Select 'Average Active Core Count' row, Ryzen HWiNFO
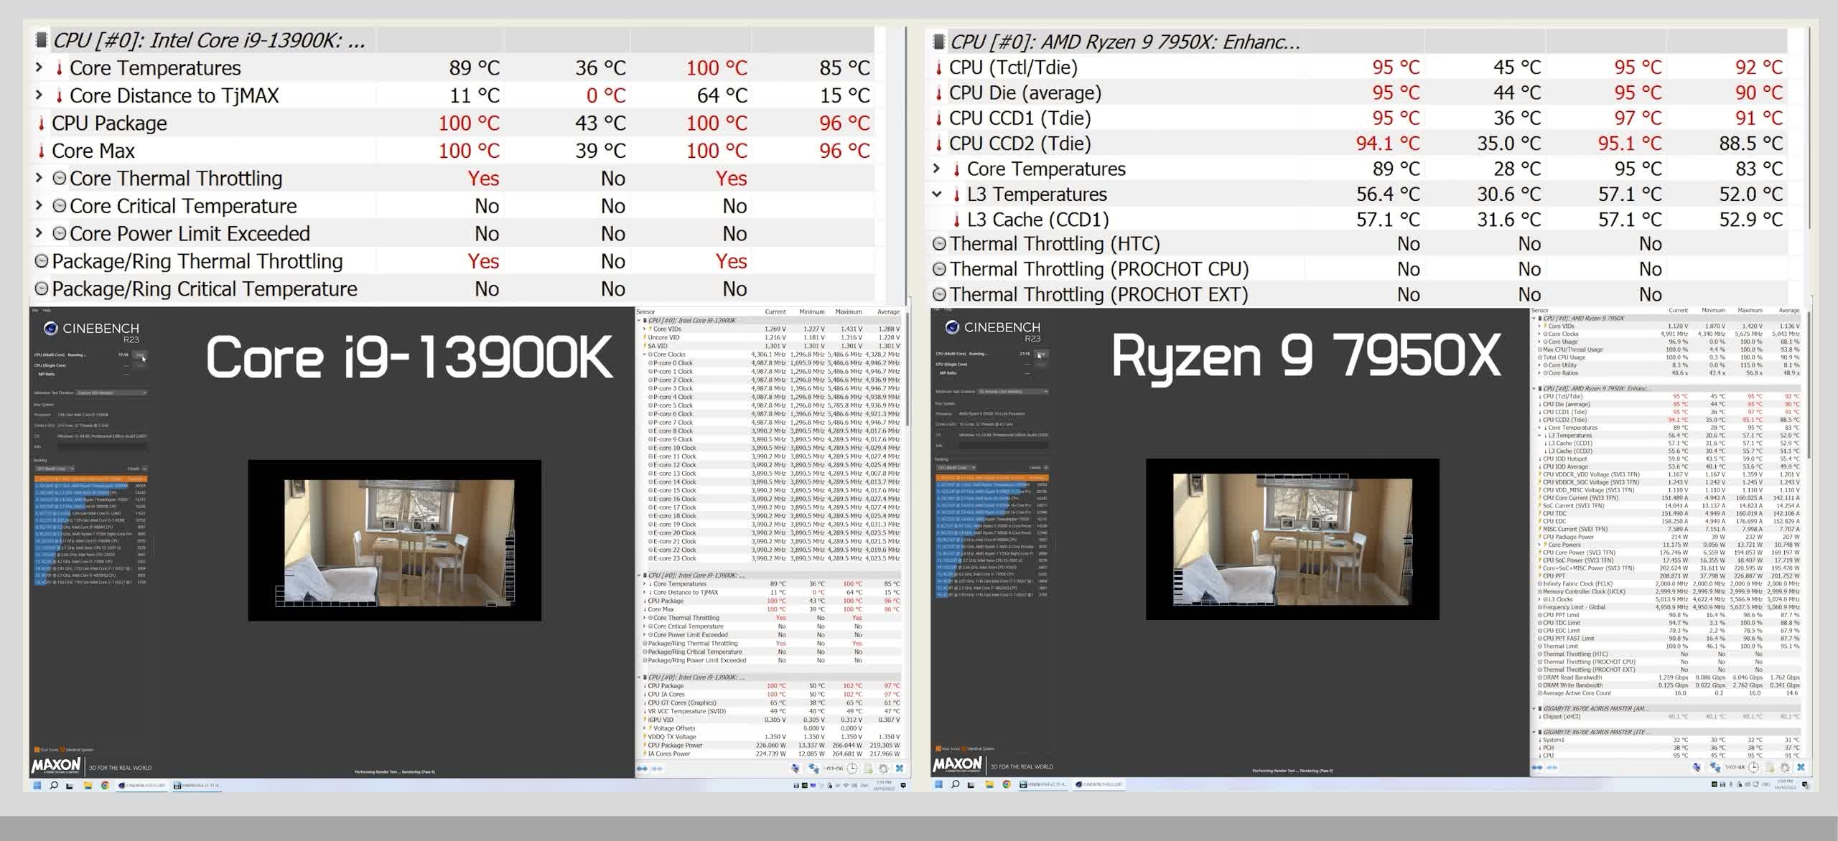This screenshot has height=841, width=1838. 1669,693
